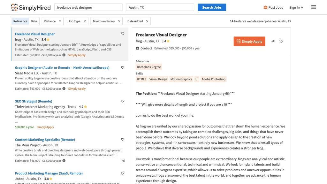Click the Search Jobs button

(x=212, y=7)
